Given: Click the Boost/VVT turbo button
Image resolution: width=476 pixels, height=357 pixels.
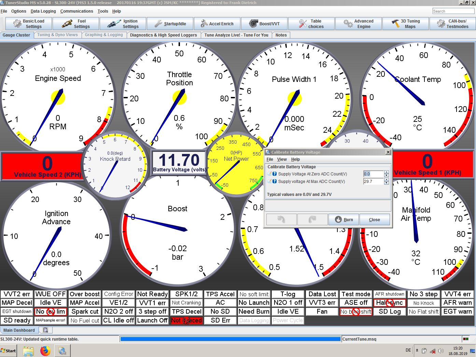Looking at the screenshot, I should pyautogui.click(x=264, y=24).
